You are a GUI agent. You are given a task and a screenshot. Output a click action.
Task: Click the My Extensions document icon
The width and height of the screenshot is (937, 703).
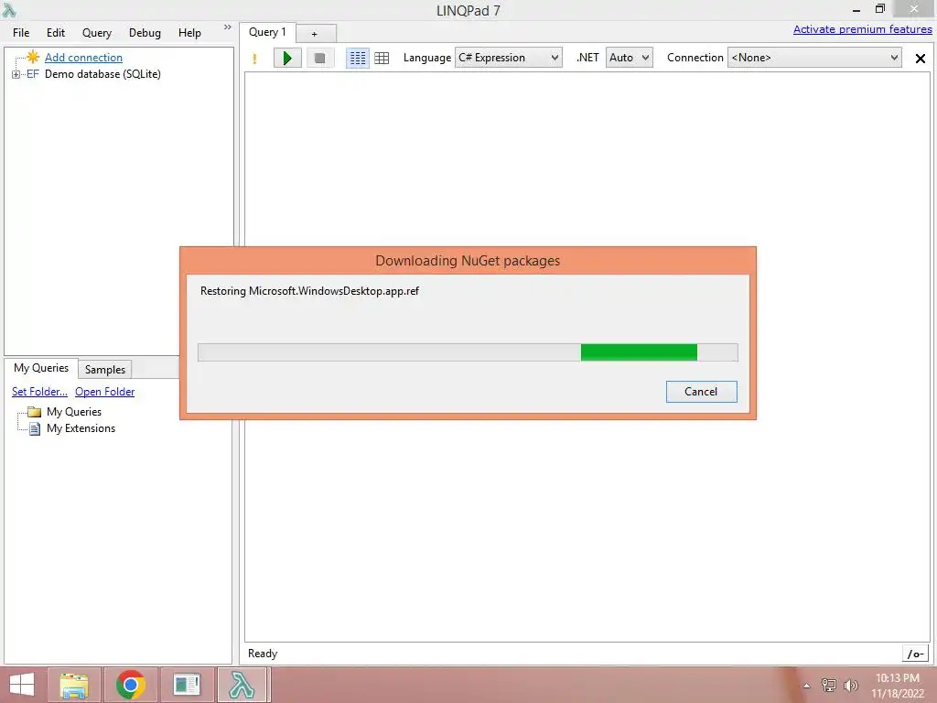pyautogui.click(x=36, y=428)
